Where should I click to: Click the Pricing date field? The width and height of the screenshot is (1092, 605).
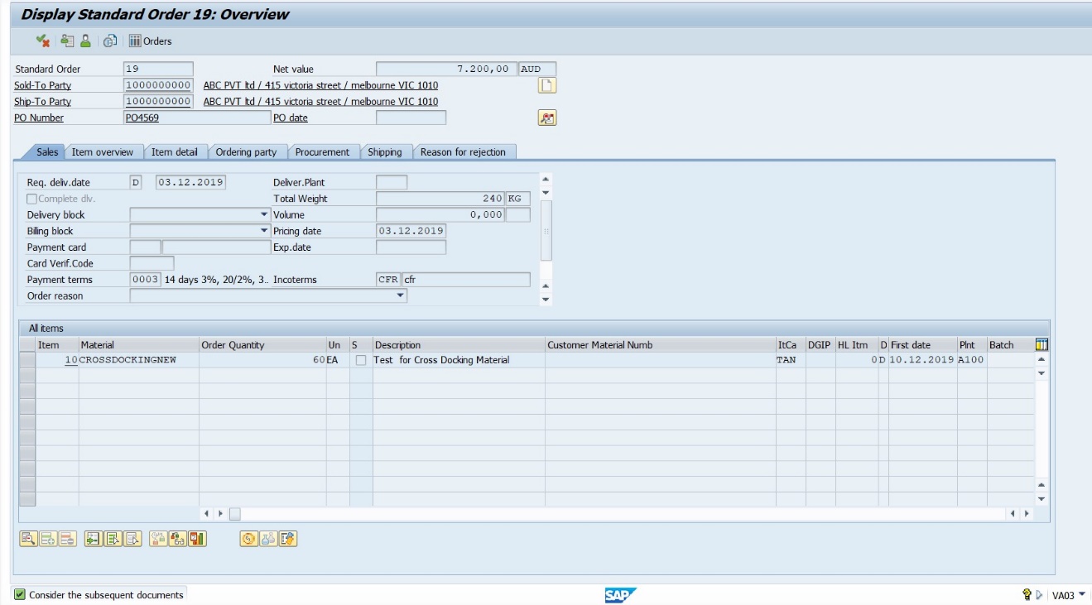[x=411, y=231]
